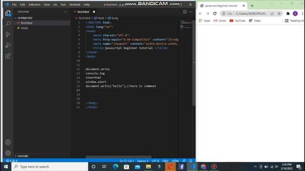
Task: Open the Run menu
Action: coord(63,4)
